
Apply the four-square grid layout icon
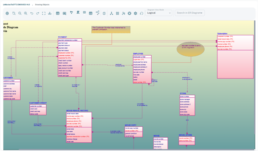coord(117,13)
